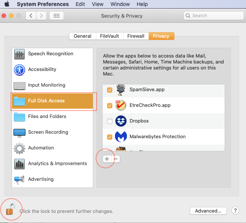Select the Dropbox row label
The width and height of the screenshot is (246, 223).
tap(139, 121)
